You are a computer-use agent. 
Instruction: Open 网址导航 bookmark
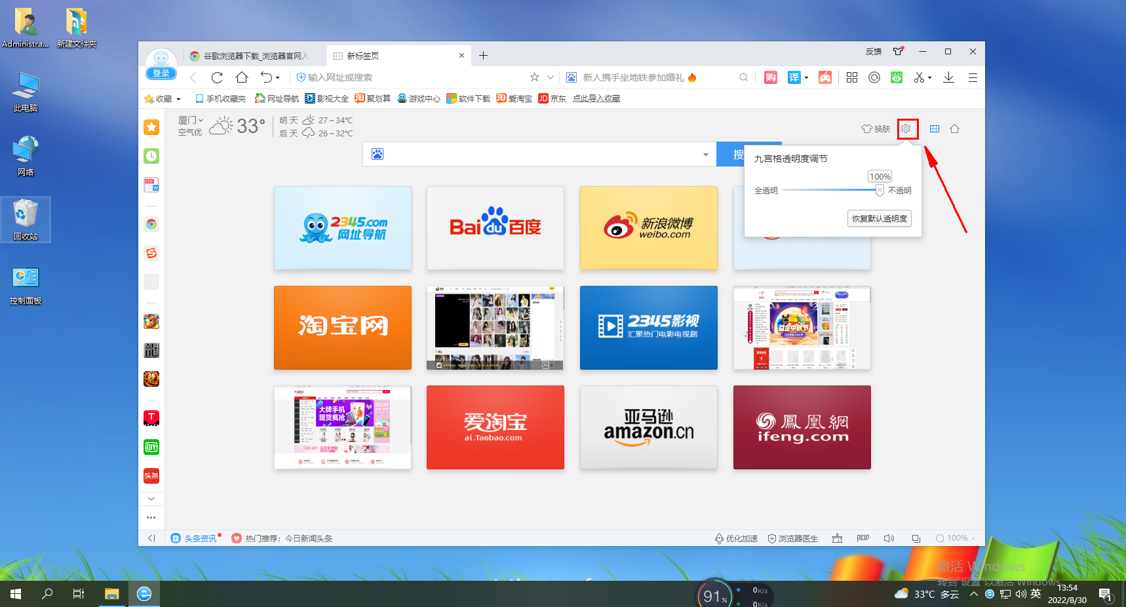point(277,98)
